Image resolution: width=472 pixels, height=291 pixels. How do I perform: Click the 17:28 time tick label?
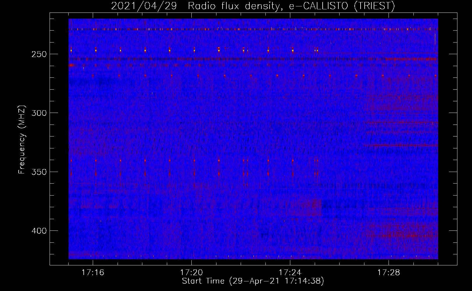(x=389, y=272)
